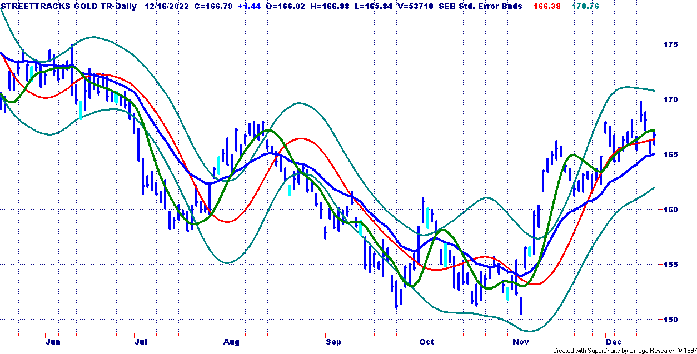Click the Jun month label
The width and height of the screenshot is (697, 354).
(52, 342)
